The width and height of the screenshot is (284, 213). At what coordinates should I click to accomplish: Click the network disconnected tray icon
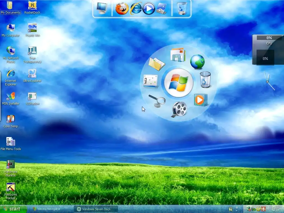[248, 209]
